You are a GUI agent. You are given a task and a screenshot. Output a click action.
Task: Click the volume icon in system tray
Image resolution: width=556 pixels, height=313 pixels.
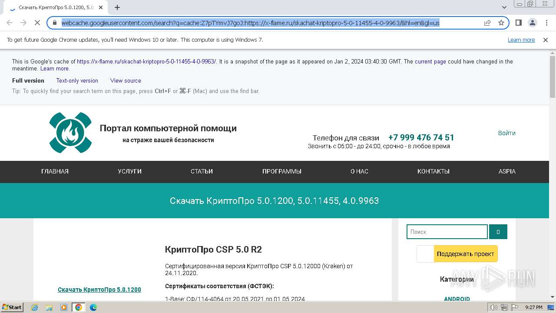click(x=493, y=307)
